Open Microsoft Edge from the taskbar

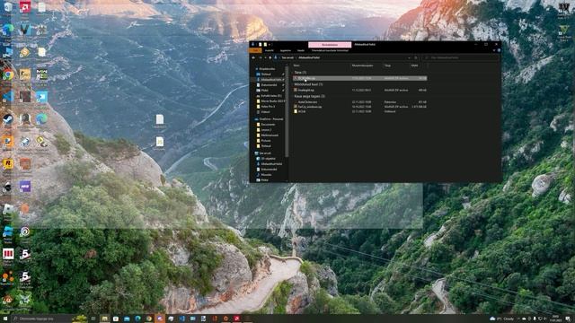137,319
